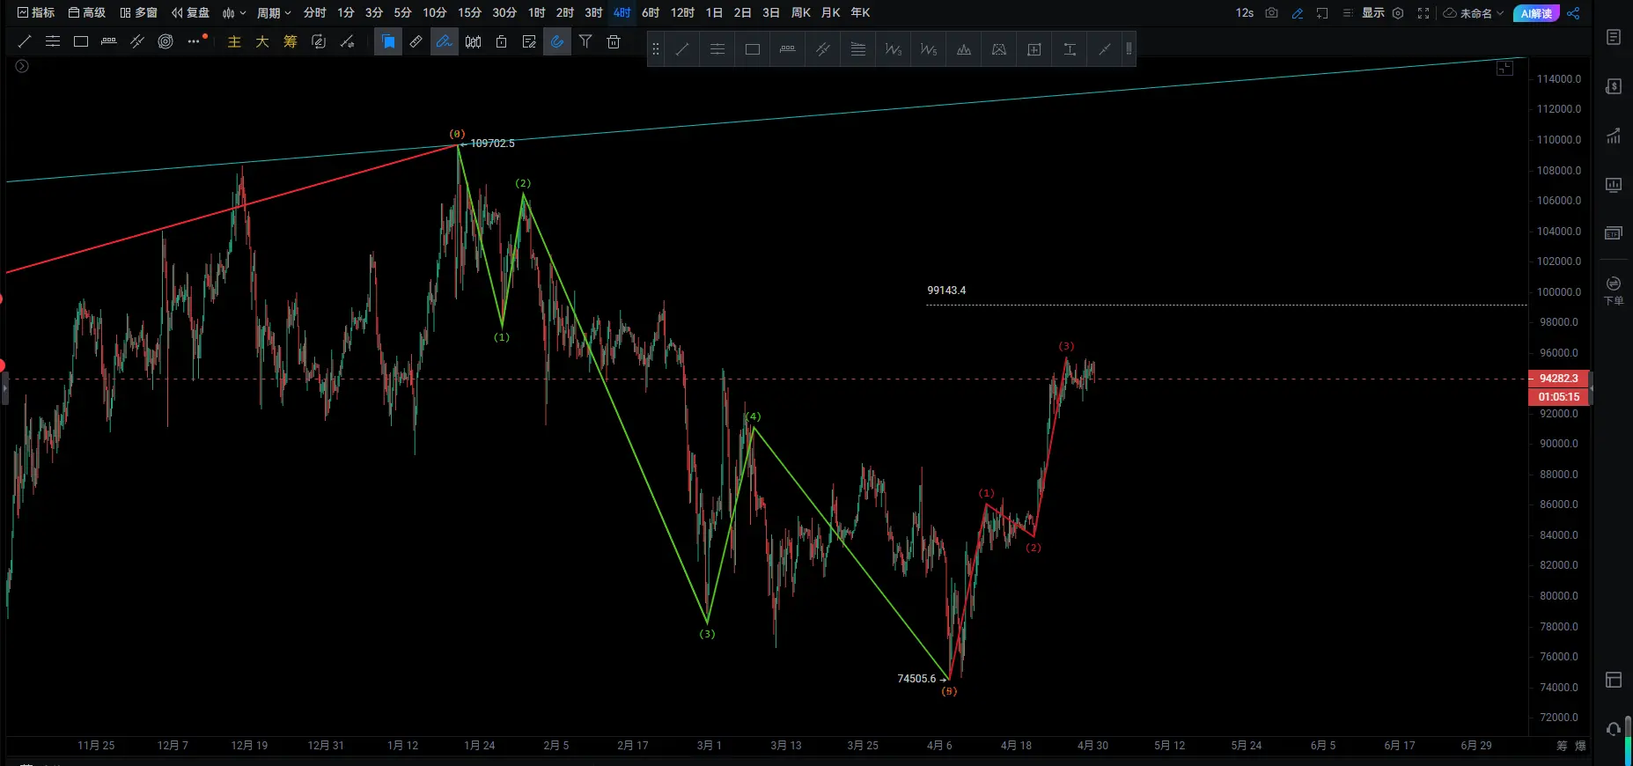1633x766 pixels.
Task: Select the three-wave W3 tool
Action: pyautogui.click(x=894, y=49)
